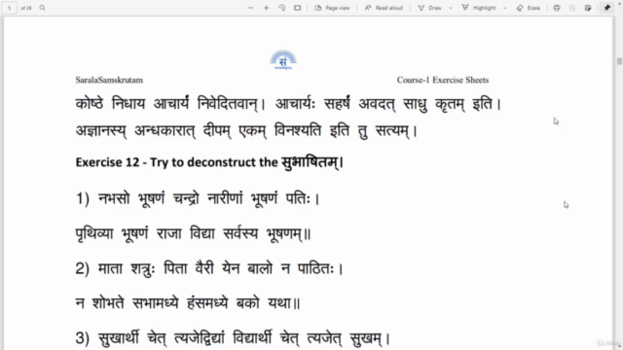This screenshot has height=350, width=623.
Task: Expand the Highlight color dropdown
Action: (x=505, y=8)
